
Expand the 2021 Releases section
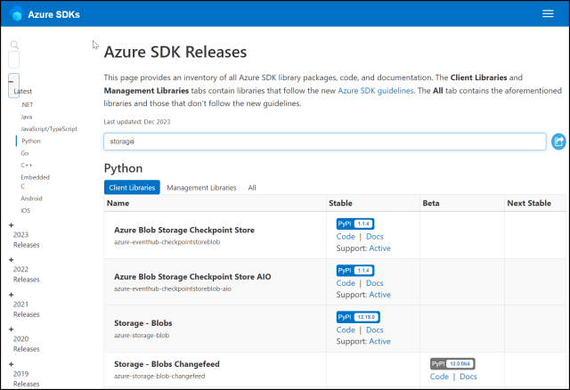12,294
